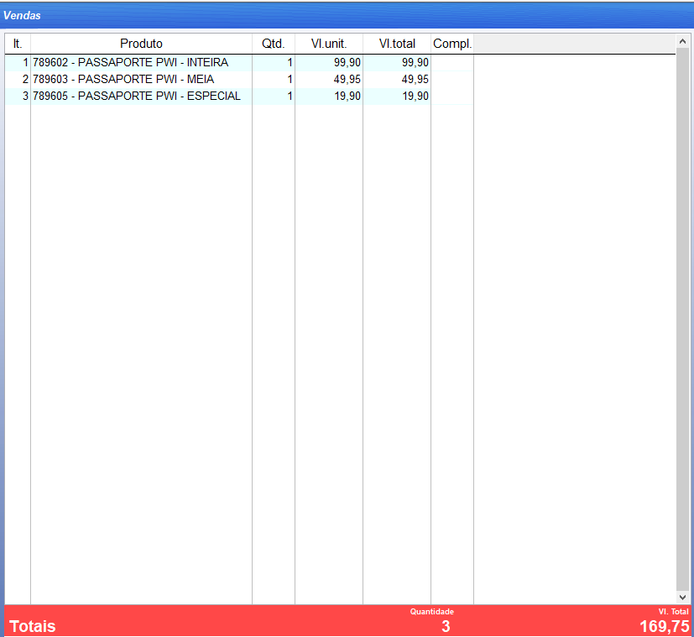Click the scroll down arrow of the sales list

coord(682,597)
